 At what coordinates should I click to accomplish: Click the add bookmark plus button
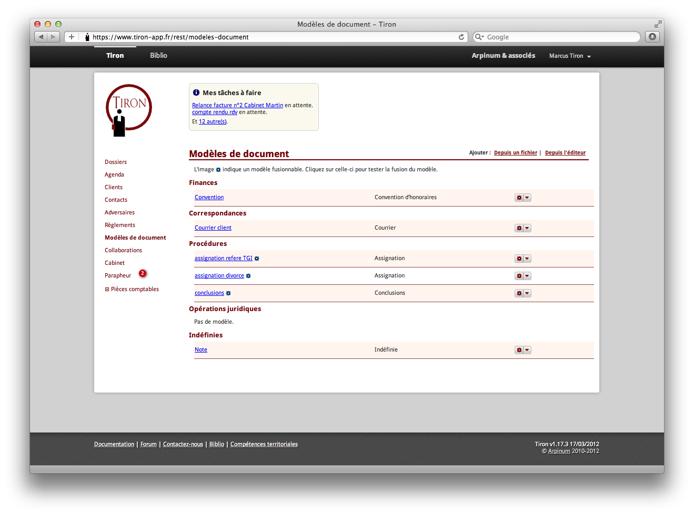[x=72, y=37]
